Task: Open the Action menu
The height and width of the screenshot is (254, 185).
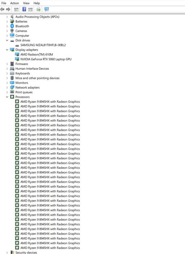Action: (15, 3)
